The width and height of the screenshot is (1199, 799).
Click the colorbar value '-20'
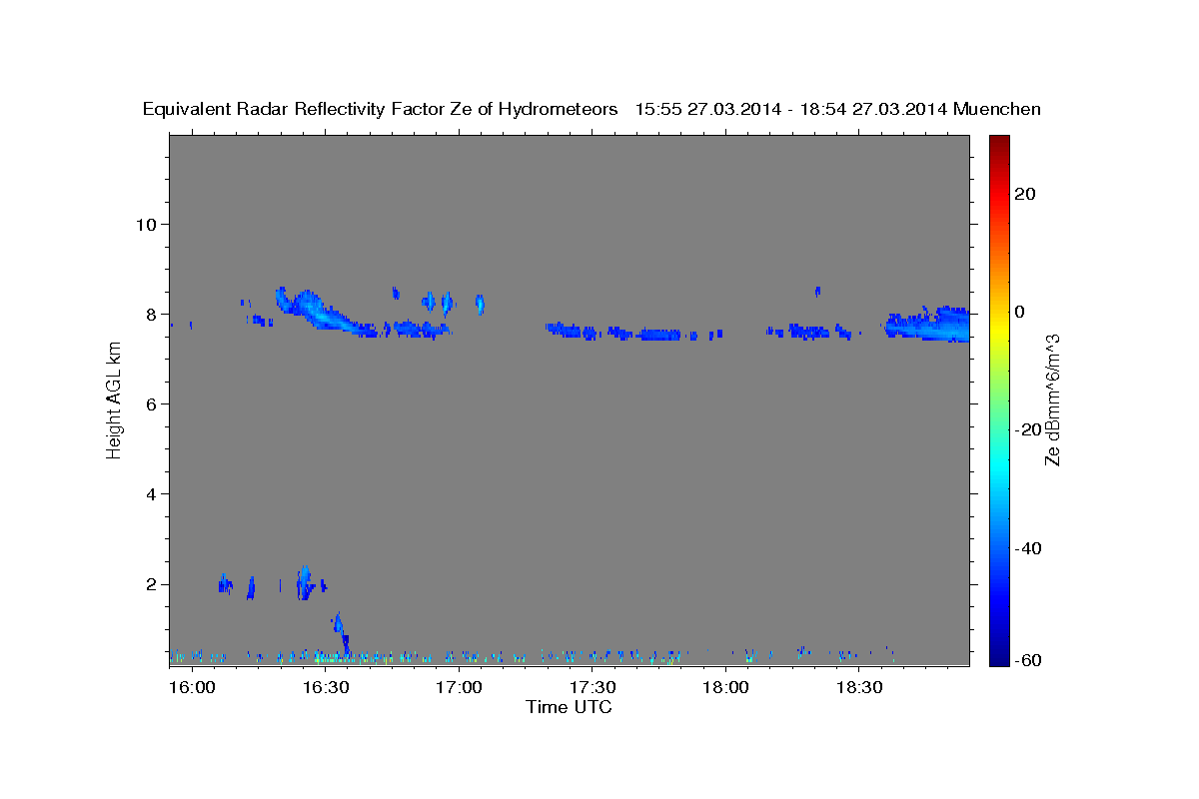tap(1027, 429)
